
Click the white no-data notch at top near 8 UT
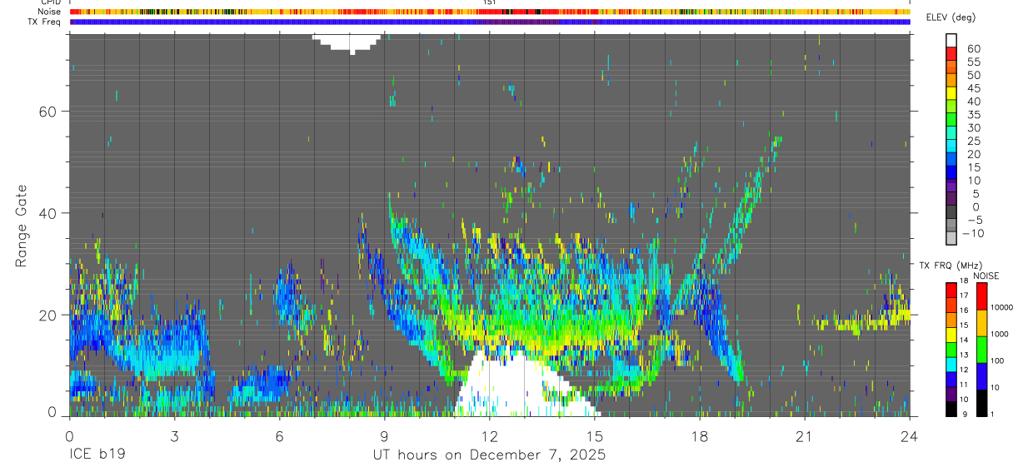pyautogui.click(x=348, y=43)
